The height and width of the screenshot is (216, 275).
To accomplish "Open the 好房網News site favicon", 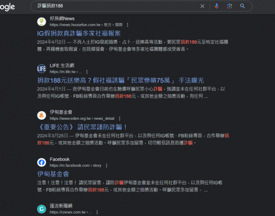I will [x=41, y=22].
